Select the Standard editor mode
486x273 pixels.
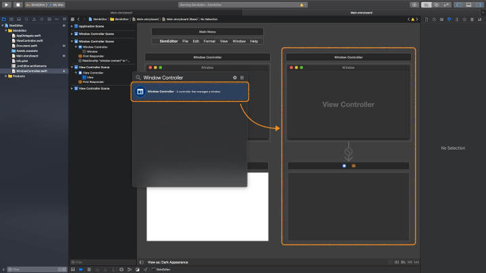[x=427, y=5]
